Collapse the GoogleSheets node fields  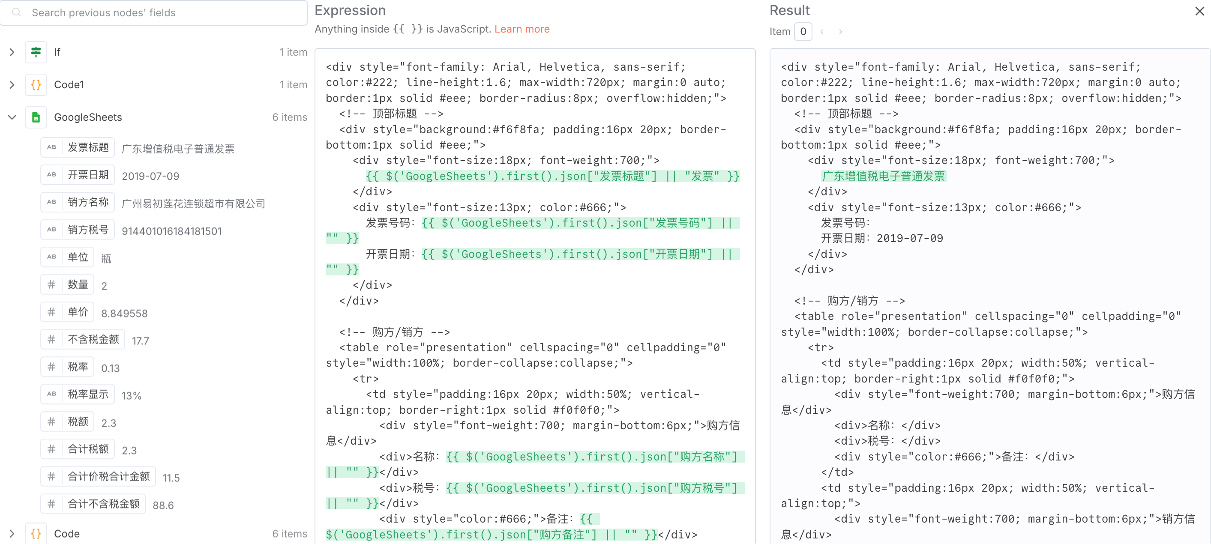pyautogui.click(x=12, y=117)
